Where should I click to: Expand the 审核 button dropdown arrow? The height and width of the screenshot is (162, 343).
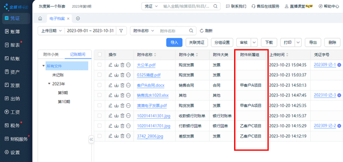pos(254,42)
